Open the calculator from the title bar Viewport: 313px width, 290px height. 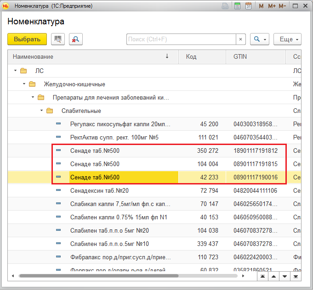[238, 6]
